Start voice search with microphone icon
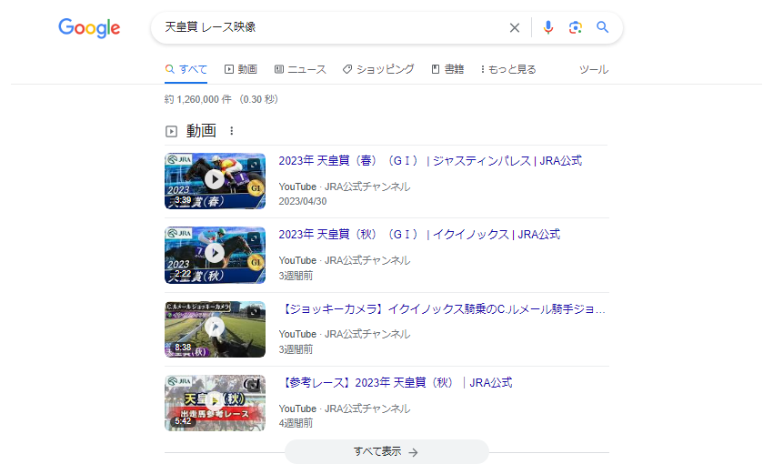773x474 pixels. (x=547, y=27)
